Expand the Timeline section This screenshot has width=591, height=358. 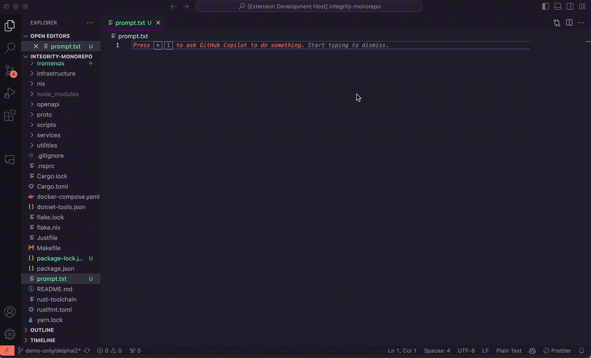click(x=60, y=340)
